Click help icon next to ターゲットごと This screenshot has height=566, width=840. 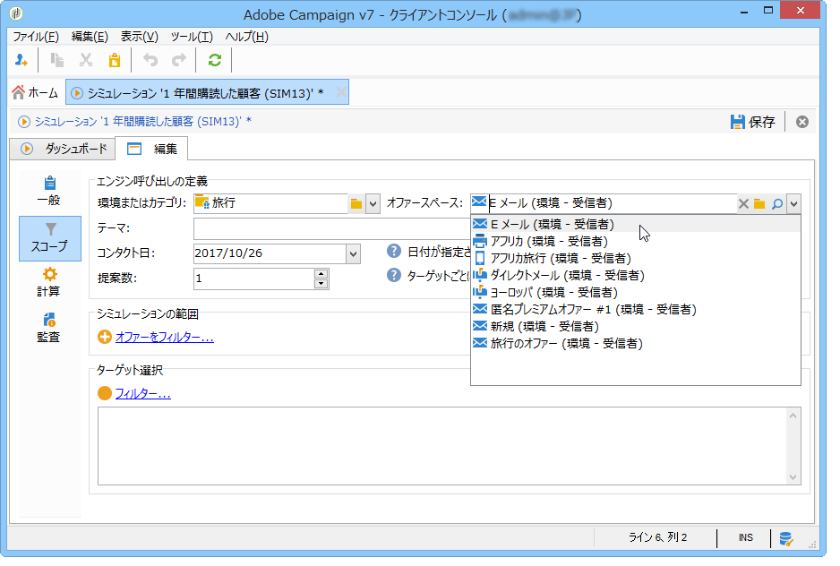tap(394, 276)
